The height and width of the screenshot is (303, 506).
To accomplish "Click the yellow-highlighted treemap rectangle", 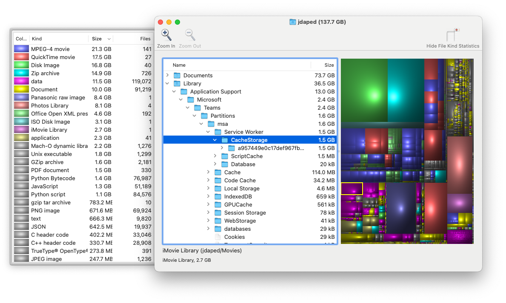I will tap(352, 189).
